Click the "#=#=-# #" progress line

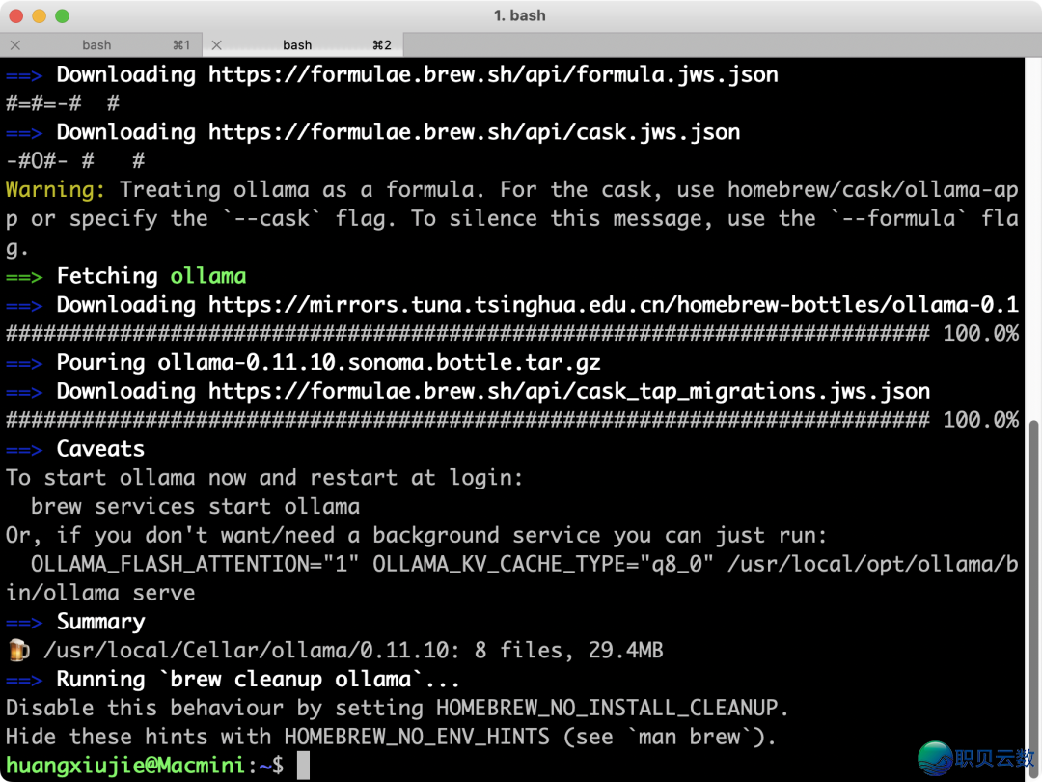pos(63,103)
